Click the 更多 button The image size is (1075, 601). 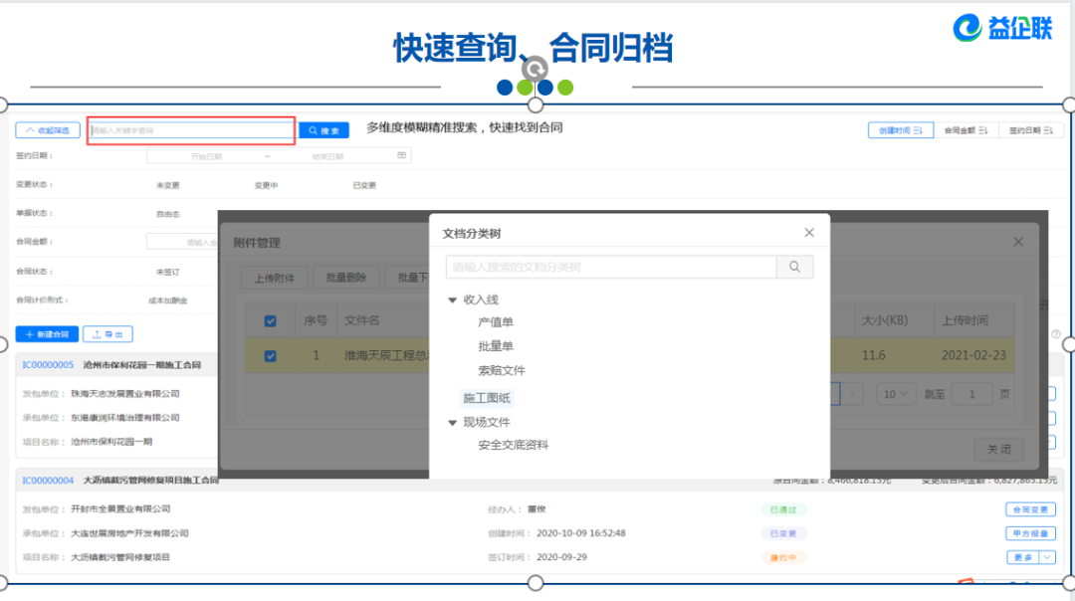click(1023, 557)
